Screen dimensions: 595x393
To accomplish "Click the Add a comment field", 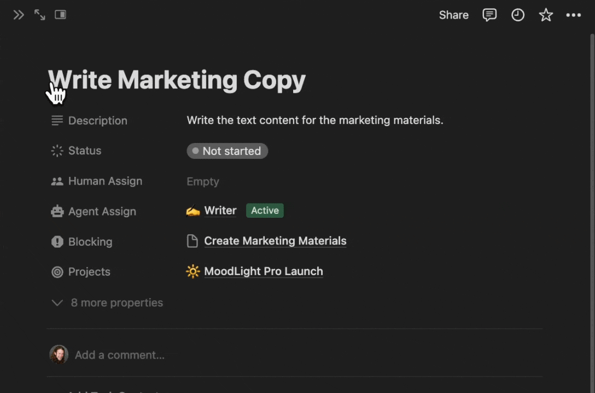I will [119, 355].
